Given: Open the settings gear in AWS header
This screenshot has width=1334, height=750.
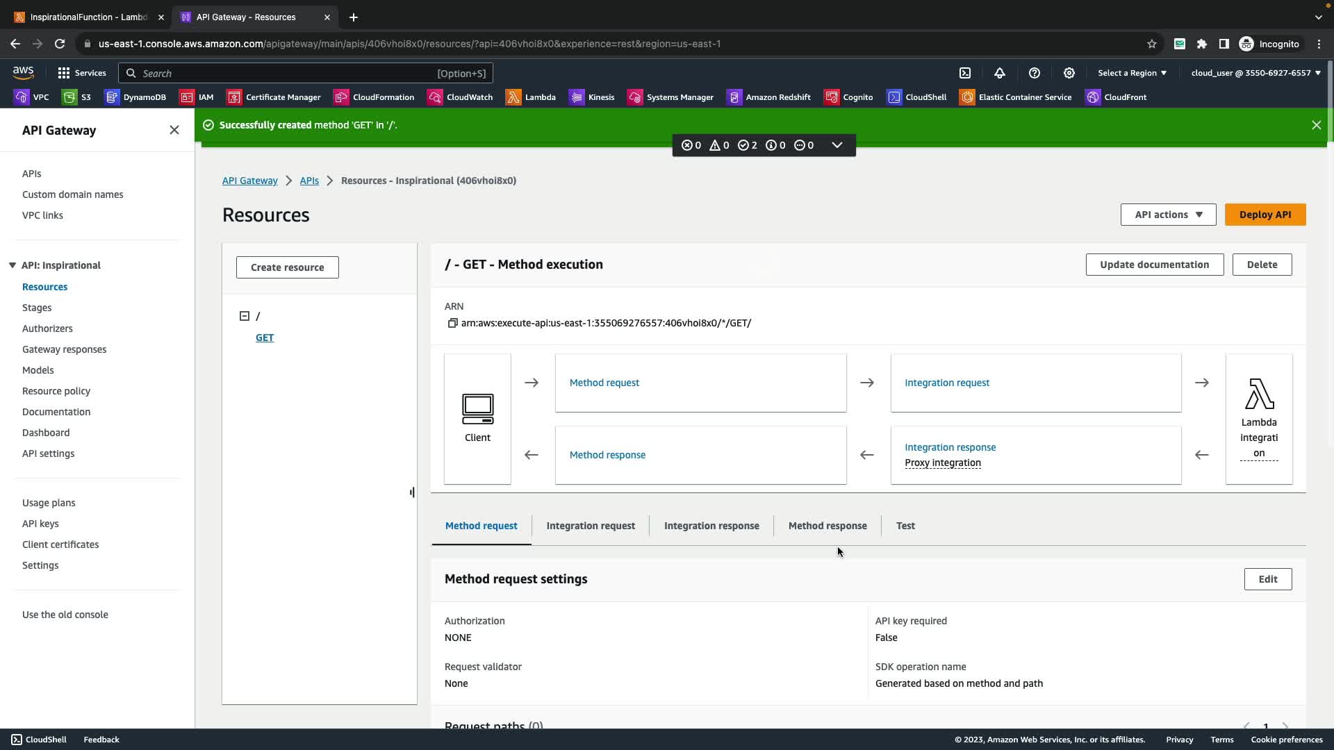Looking at the screenshot, I should pos(1069,73).
